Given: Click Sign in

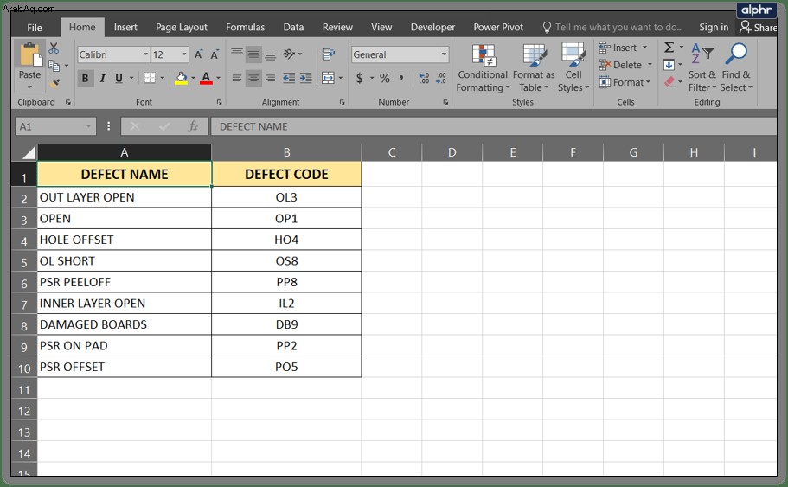Looking at the screenshot, I should click(714, 27).
